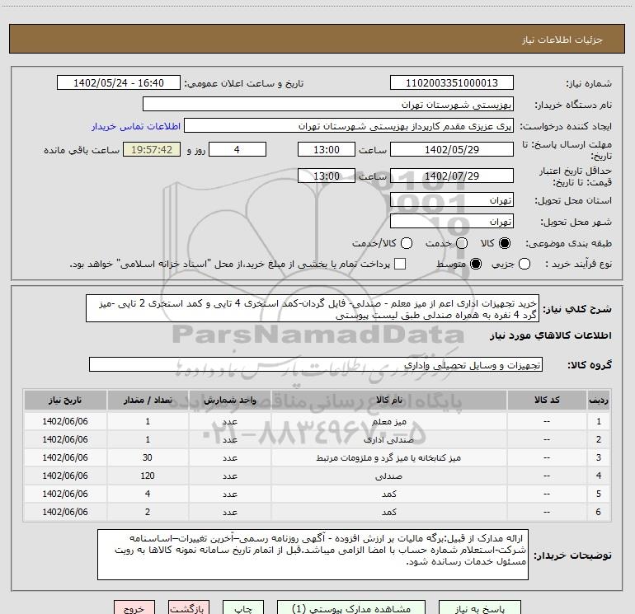635x614 pixels.
Task: Click the پاسخ به نیاز button
Action: coord(479,608)
